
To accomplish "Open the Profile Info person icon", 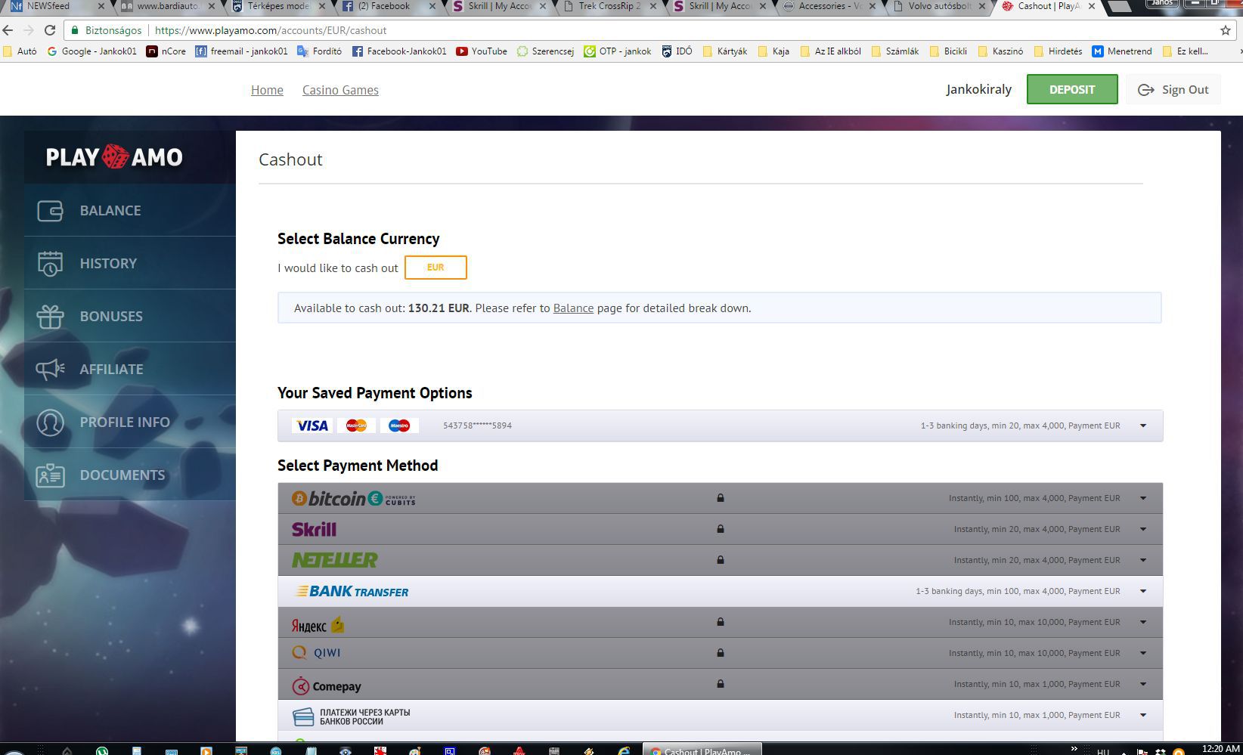I will coord(50,422).
